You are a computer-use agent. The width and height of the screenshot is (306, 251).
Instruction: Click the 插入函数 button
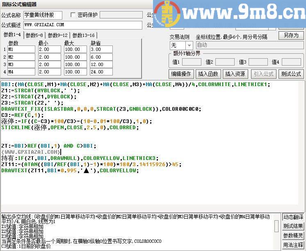(208, 74)
